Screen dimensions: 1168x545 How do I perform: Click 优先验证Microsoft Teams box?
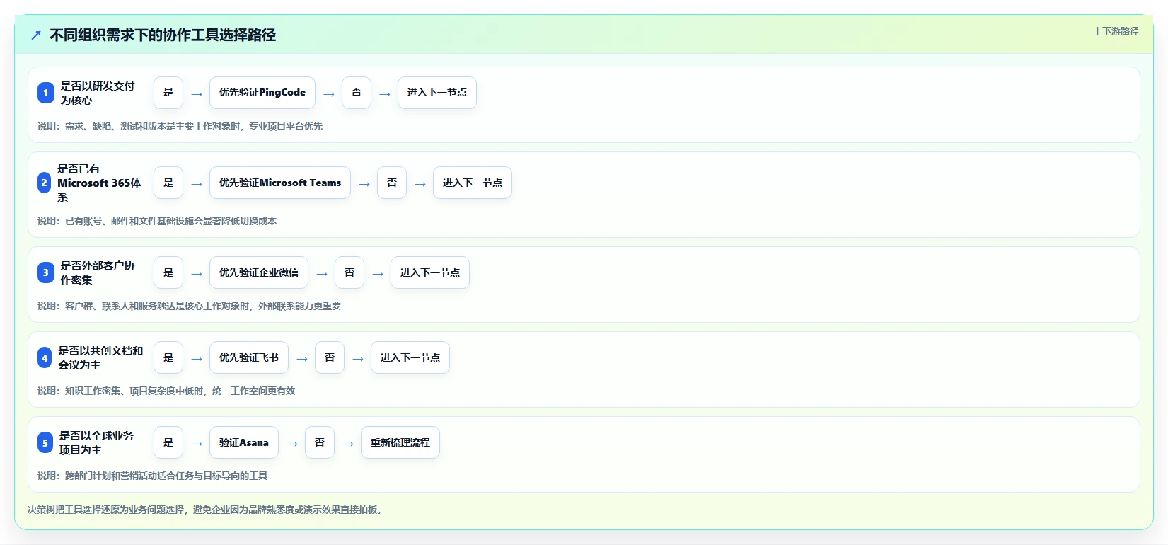point(280,183)
